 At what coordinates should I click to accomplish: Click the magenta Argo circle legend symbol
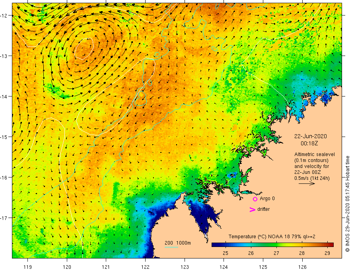(255, 199)
